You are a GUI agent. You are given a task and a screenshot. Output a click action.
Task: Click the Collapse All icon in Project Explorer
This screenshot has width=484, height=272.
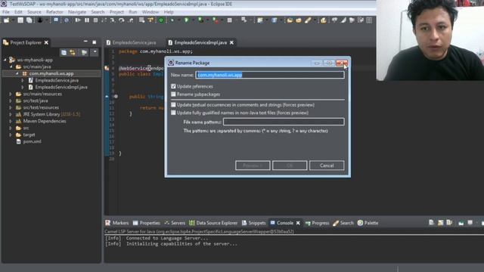[x=64, y=52]
